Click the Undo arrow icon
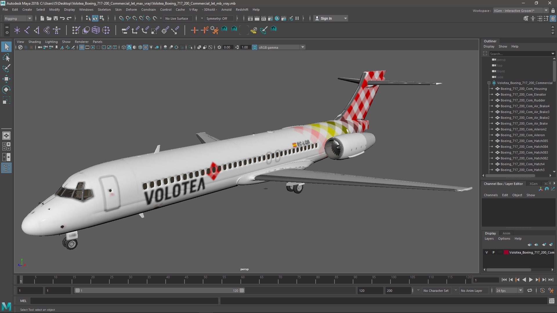Image resolution: width=557 pixels, height=313 pixels. (x=62, y=18)
